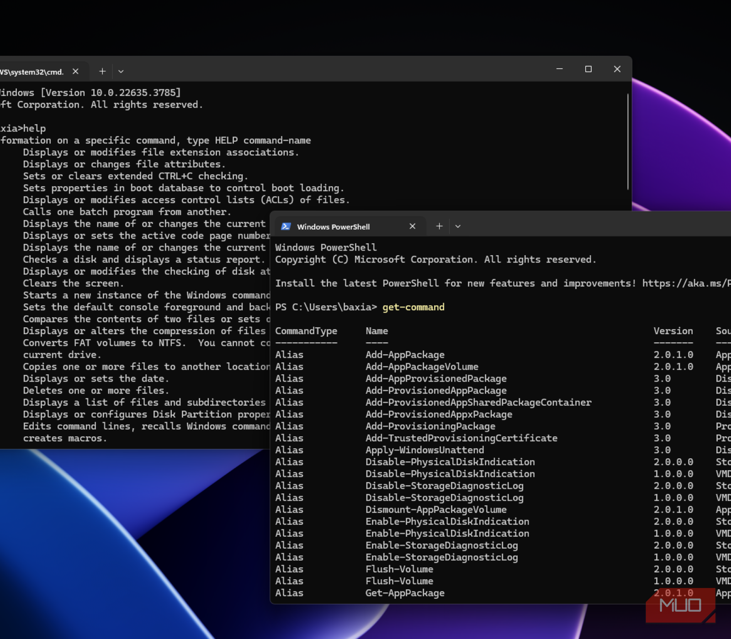The width and height of the screenshot is (731, 639).
Task: Click the Version column header
Action: click(x=673, y=331)
